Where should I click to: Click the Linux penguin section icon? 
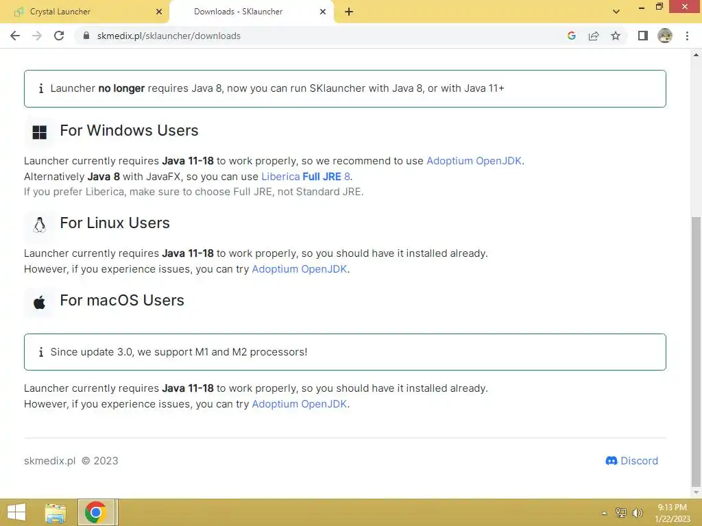click(39, 225)
